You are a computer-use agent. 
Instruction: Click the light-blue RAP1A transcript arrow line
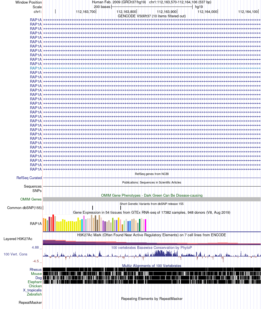pyautogui.click(x=152, y=68)
